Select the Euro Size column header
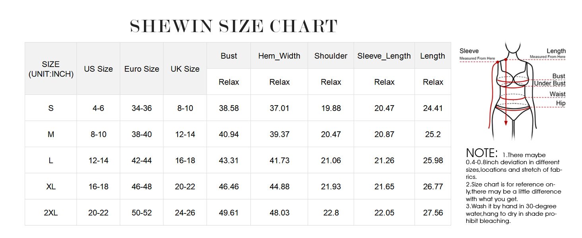 tap(142, 69)
